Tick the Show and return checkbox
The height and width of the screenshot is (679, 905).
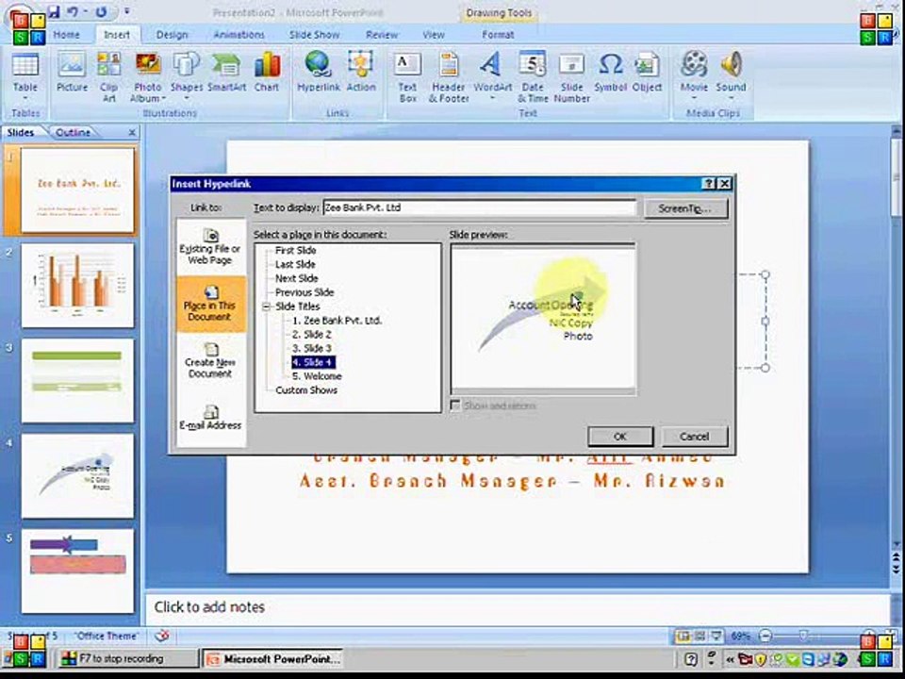pos(454,406)
